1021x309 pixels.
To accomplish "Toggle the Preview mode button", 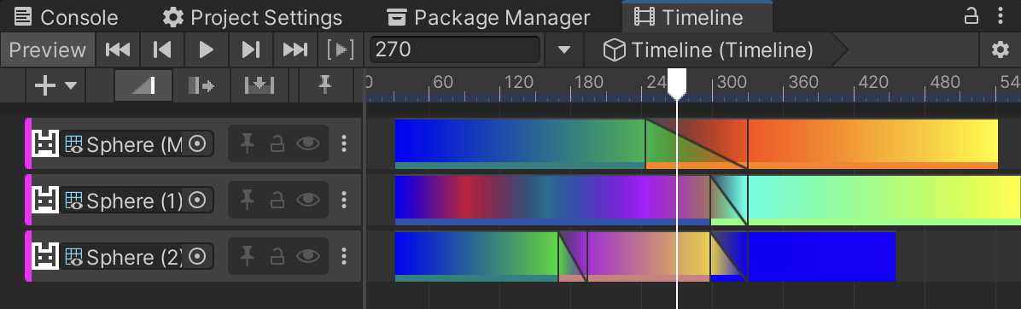I will click(48, 50).
